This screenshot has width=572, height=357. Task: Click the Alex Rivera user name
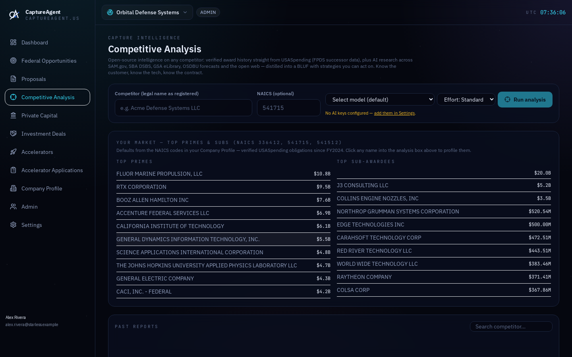coord(15,317)
